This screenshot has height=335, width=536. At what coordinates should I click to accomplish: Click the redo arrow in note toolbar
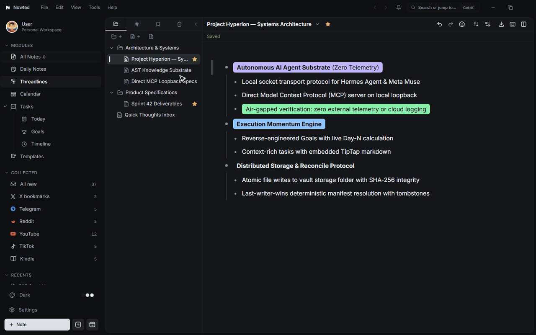(x=451, y=24)
